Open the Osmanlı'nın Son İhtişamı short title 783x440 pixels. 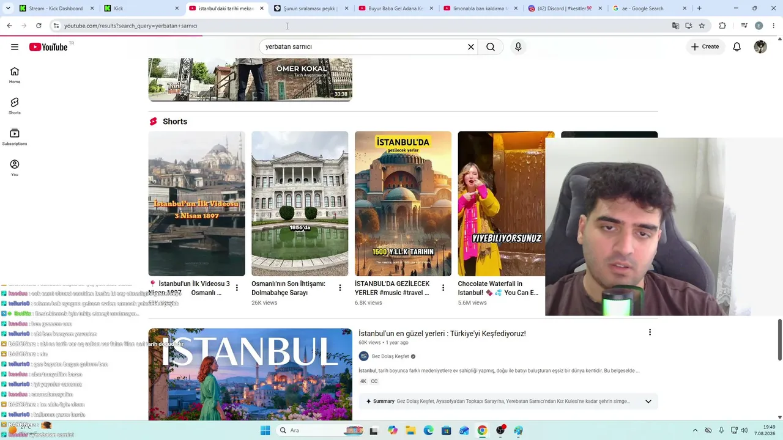coord(289,288)
